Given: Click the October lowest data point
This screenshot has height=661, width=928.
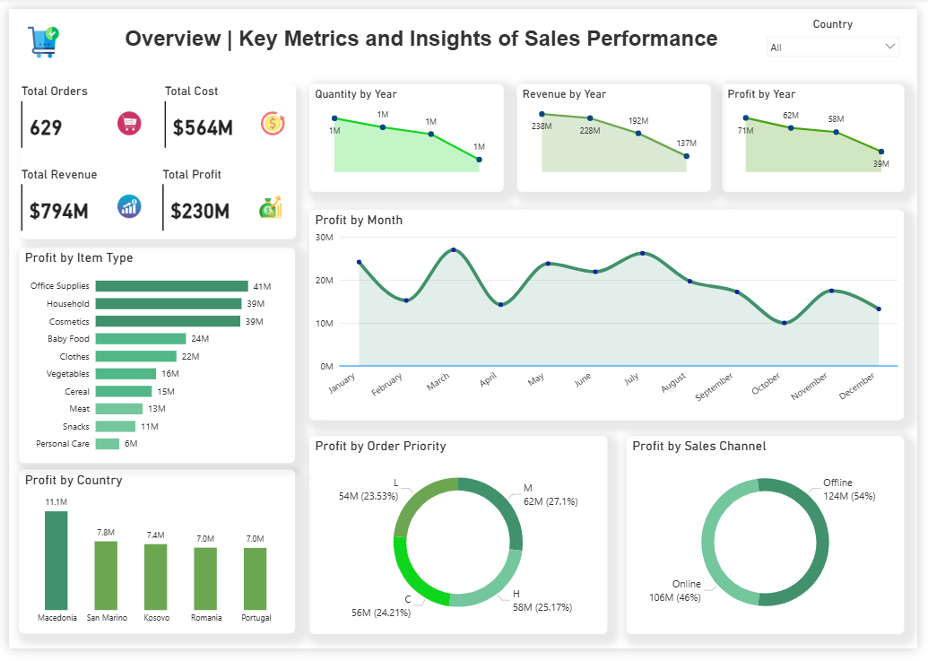Looking at the screenshot, I should [785, 323].
